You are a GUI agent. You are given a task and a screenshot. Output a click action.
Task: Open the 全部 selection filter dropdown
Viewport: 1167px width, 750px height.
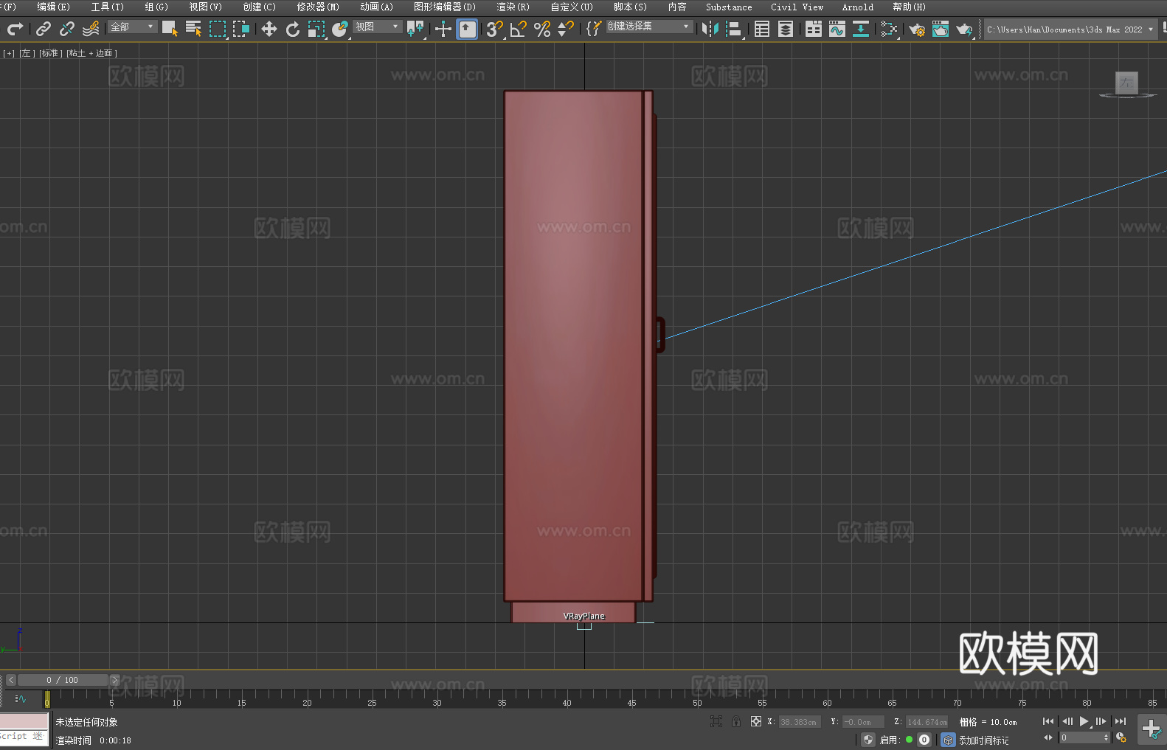tap(133, 27)
